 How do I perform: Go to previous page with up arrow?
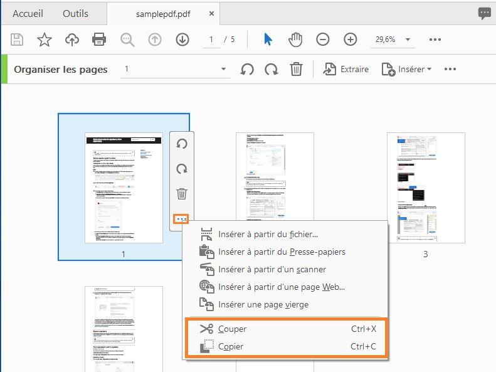coord(155,40)
